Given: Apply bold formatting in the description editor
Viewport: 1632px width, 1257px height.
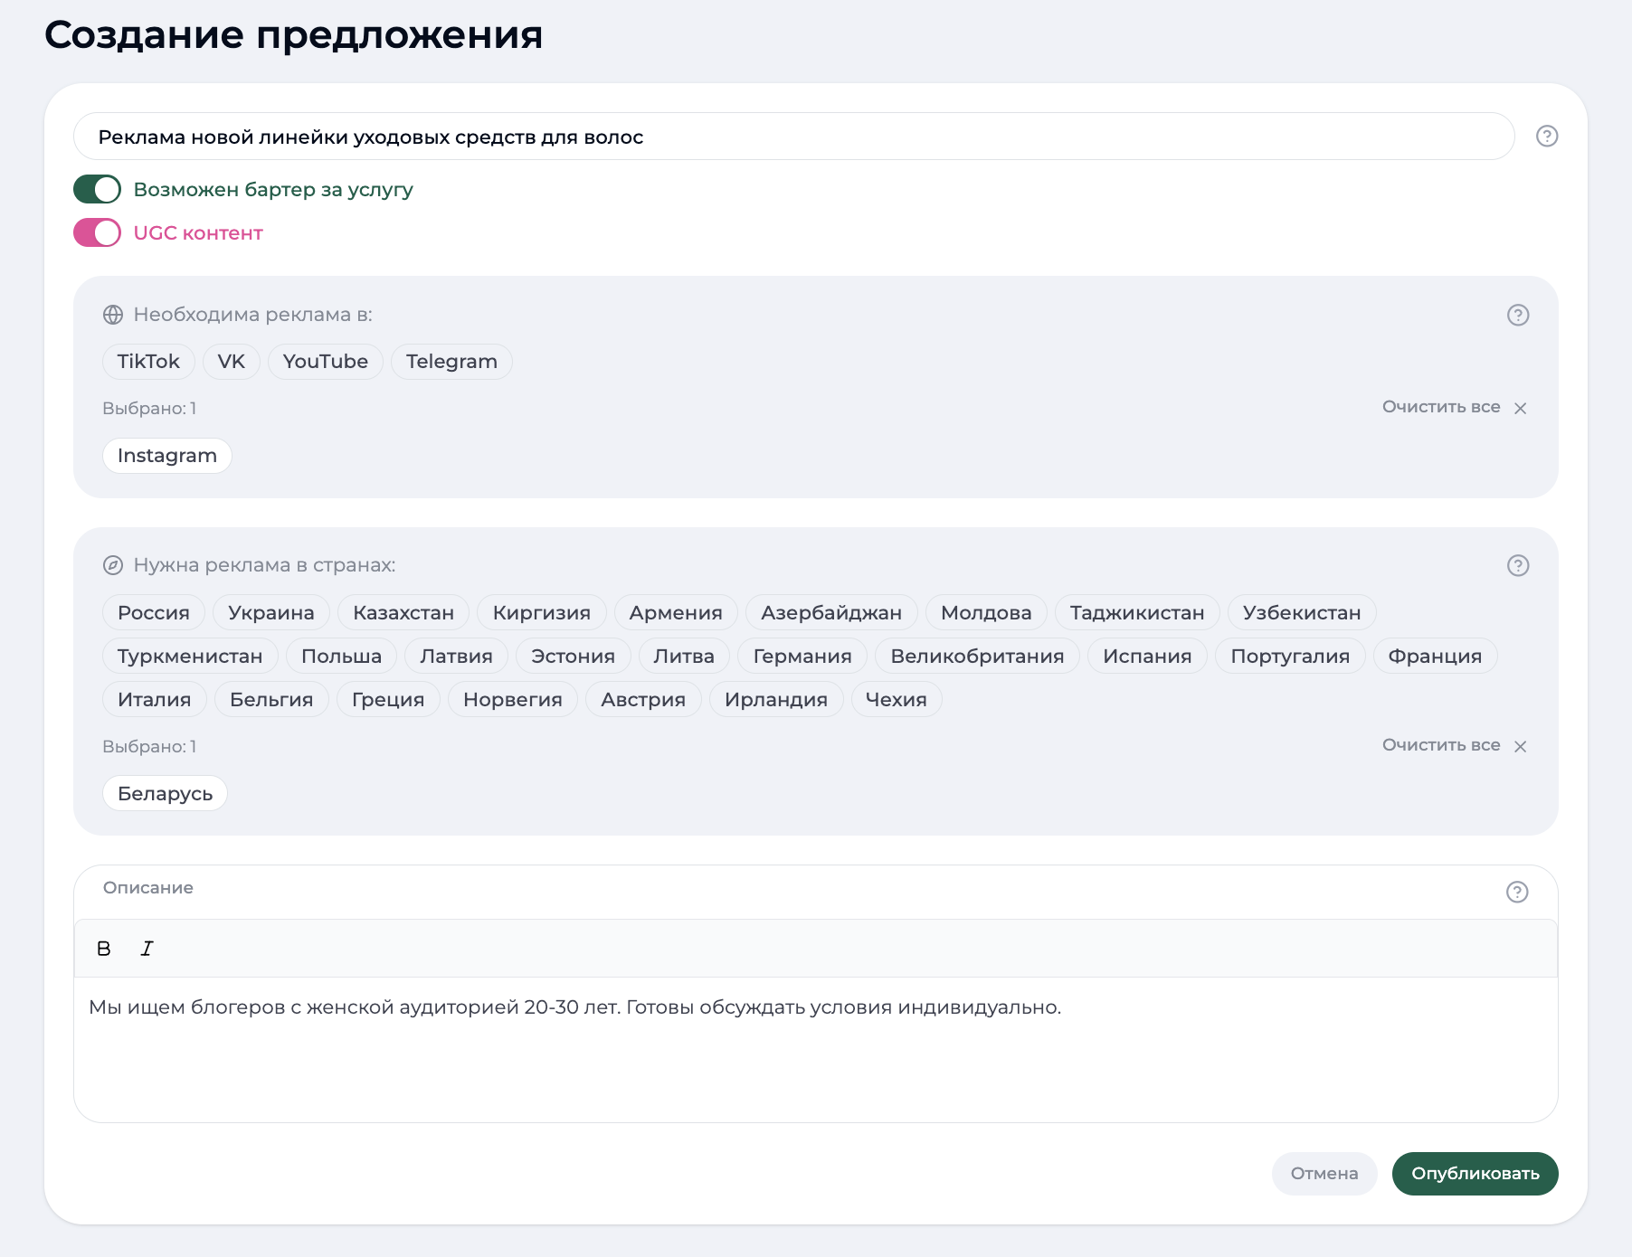Looking at the screenshot, I should (x=103, y=948).
